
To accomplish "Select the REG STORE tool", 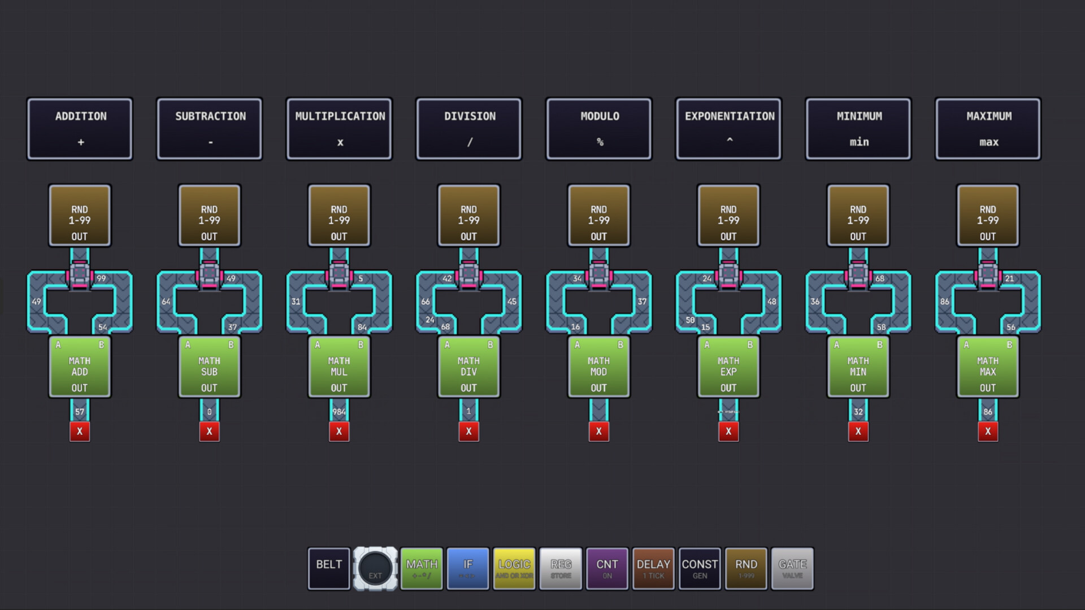I will coord(560,568).
